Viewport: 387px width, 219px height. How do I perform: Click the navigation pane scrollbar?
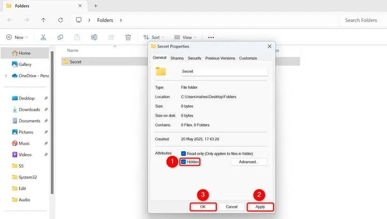[52, 123]
